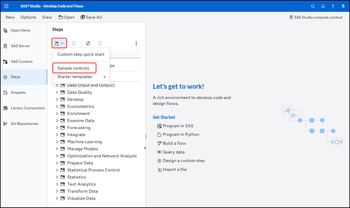Select the Steps pane in sidebar
The width and height of the screenshot is (350, 208).
click(24, 77)
